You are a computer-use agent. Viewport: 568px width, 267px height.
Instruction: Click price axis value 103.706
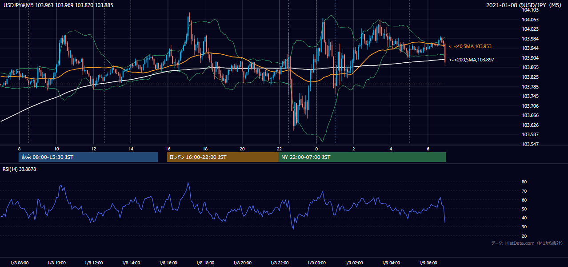(530, 106)
